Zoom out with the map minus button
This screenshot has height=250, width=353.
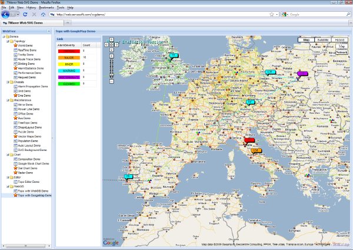[111, 81]
